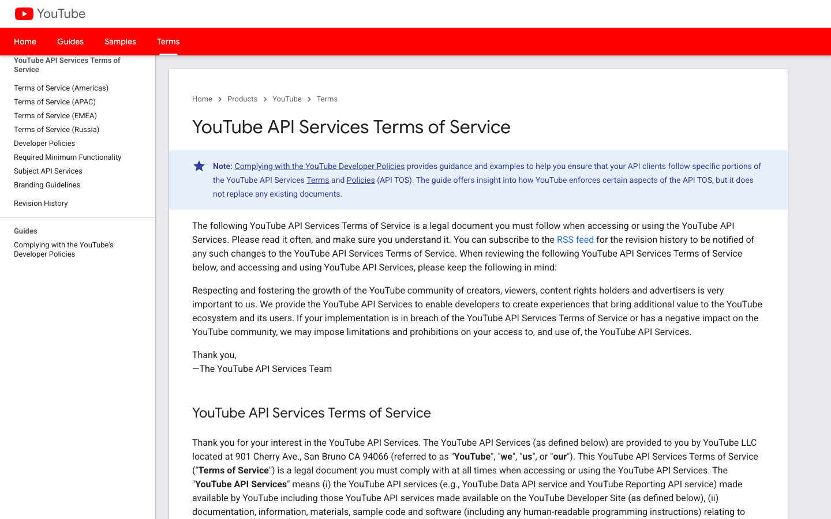
Task: Click breadcrumb chevron after Products
Action: (265, 99)
